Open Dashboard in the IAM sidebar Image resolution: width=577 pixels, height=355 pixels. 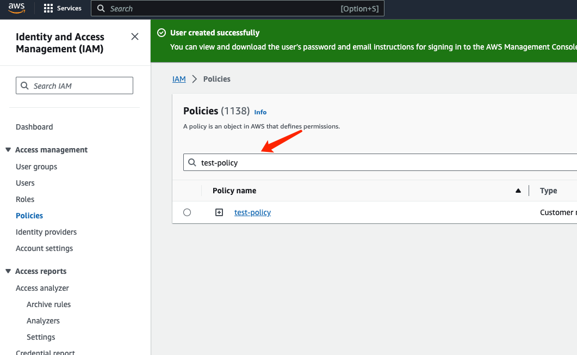tap(34, 127)
